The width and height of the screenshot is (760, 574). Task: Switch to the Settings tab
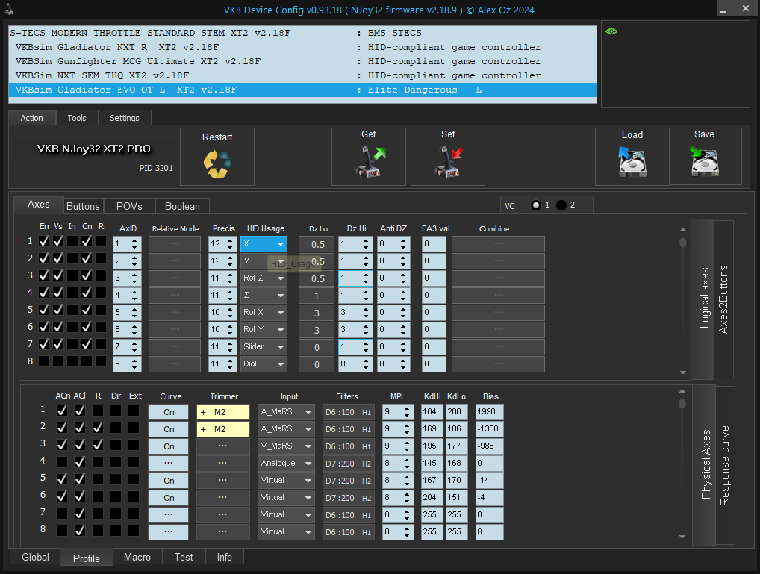coord(125,118)
